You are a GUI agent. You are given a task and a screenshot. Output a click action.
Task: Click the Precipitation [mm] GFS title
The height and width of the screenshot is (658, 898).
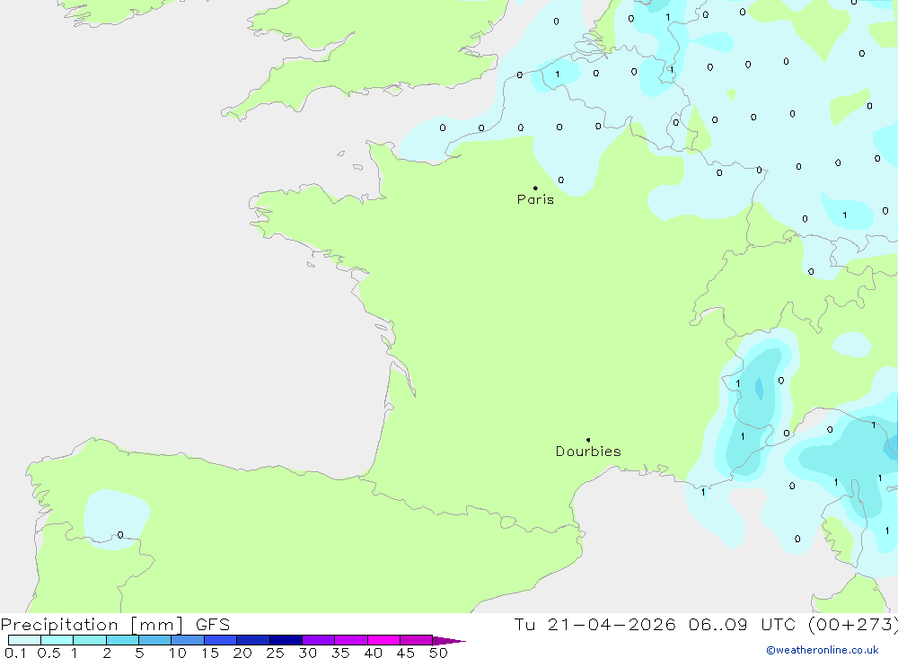[x=115, y=625]
